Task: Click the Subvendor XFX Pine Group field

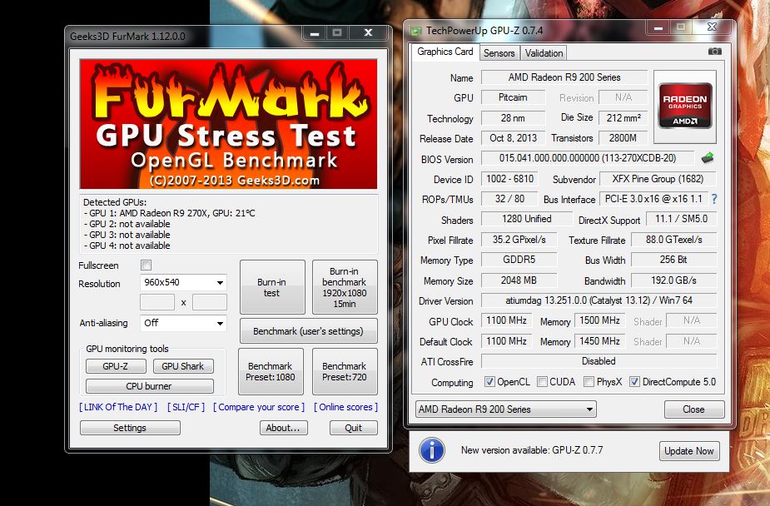Action: click(x=658, y=179)
